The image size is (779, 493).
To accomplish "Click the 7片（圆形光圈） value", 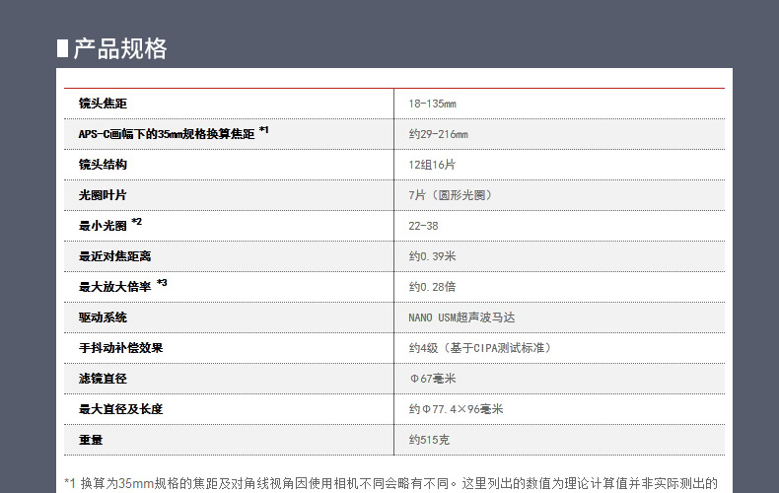I will coord(450,195).
